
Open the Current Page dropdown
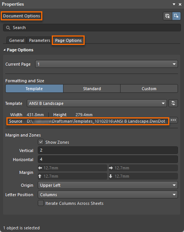point(107,64)
